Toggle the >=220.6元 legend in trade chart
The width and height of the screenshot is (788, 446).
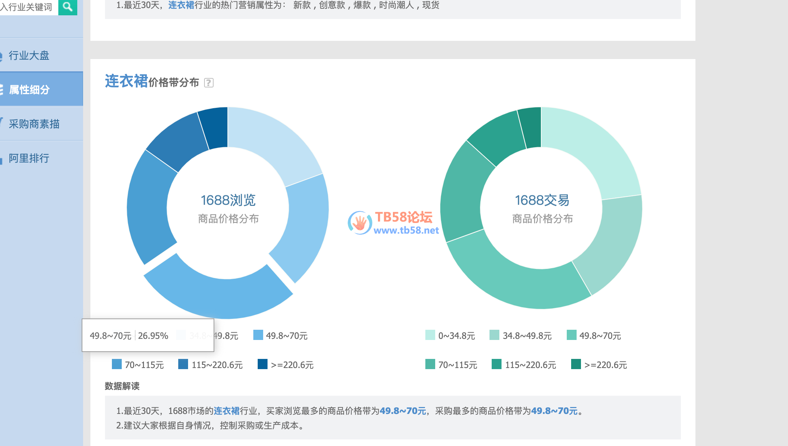click(x=599, y=364)
